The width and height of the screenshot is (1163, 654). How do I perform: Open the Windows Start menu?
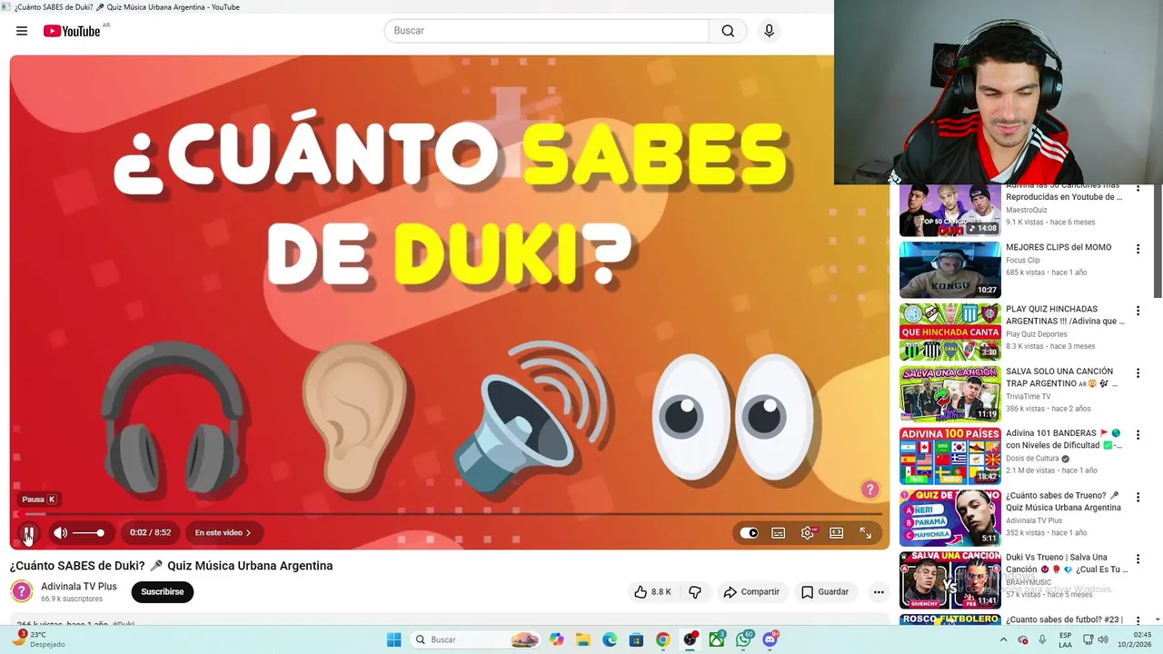coord(393,639)
